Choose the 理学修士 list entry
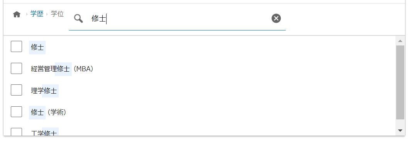This screenshot has width=412, height=141. point(44,91)
